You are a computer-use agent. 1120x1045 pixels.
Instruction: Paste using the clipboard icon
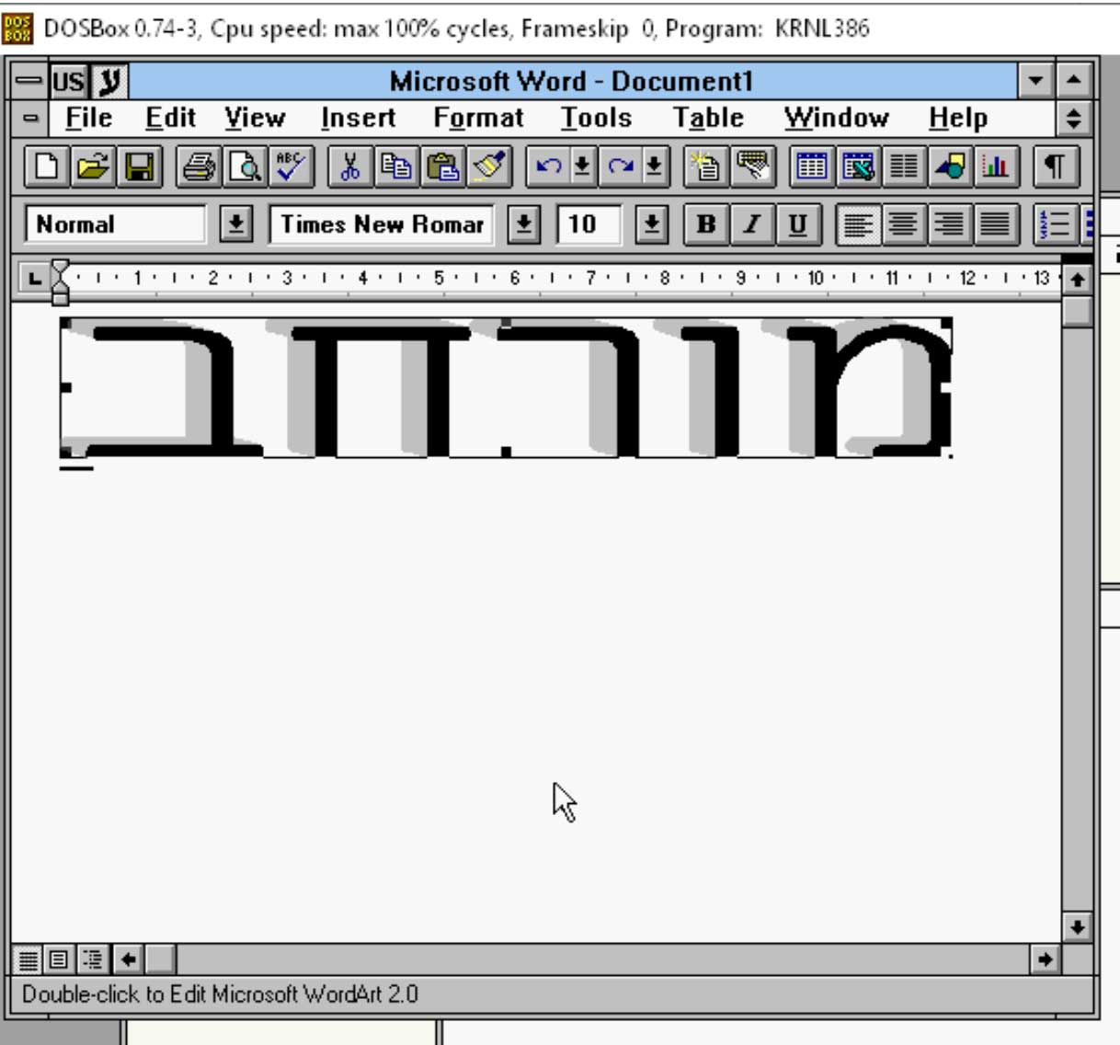tap(444, 167)
